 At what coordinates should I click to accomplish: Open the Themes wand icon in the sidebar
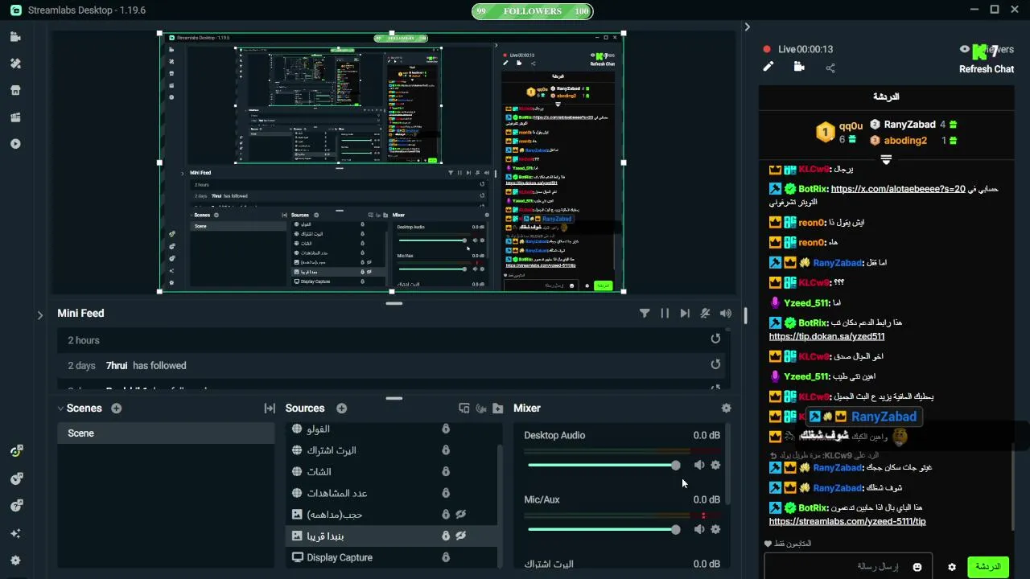(15, 64)
